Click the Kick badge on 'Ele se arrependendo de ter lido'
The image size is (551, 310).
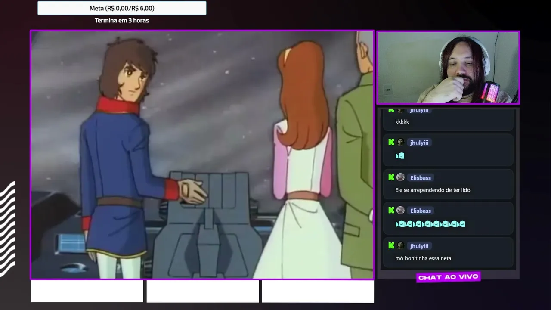(391, 177)
